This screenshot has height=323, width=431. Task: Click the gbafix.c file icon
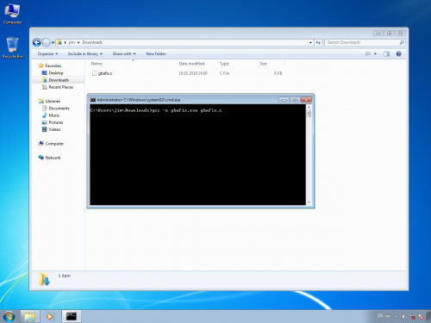coord(94,73)
